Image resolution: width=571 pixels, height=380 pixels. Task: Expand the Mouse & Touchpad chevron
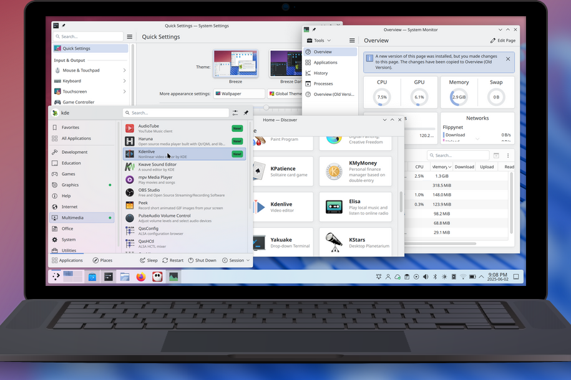click(125, 70)
